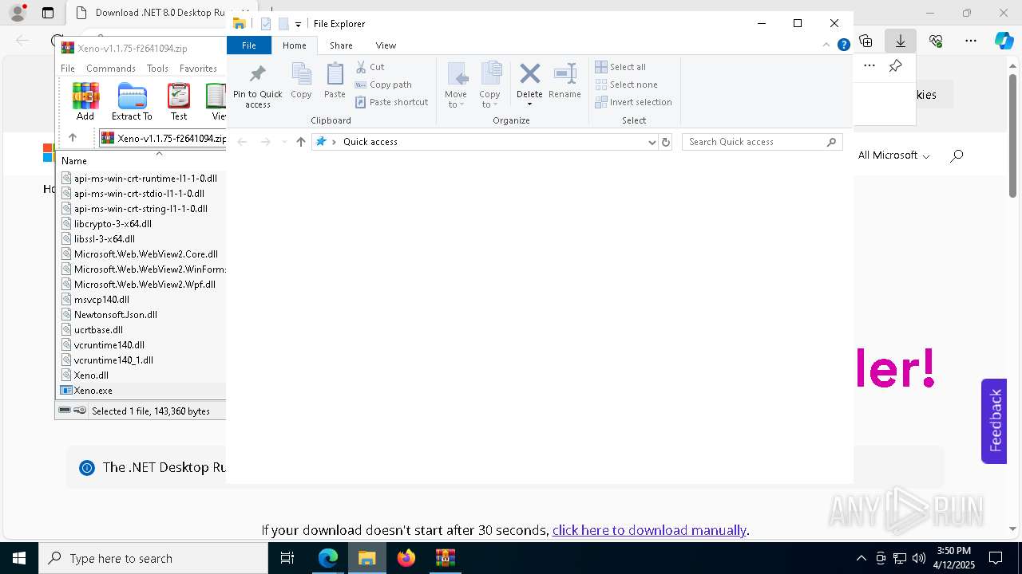
Task: Switch to the View ribbon tab
Action: tap(386, 45)
